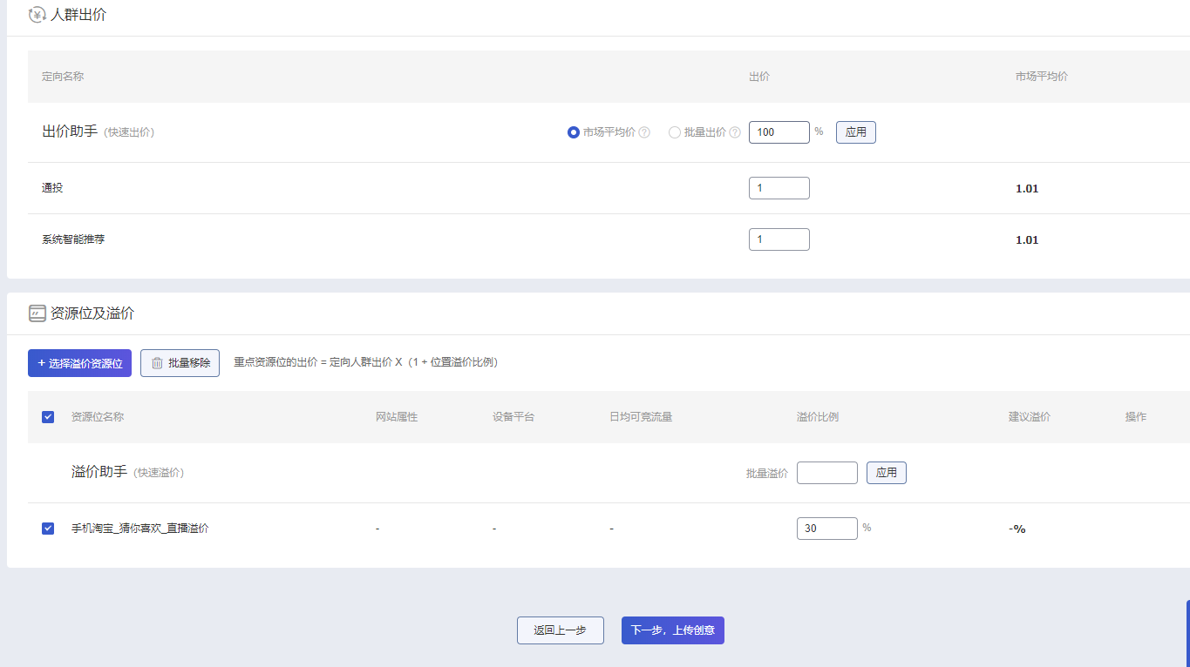
Task: Click the 市场平均价 column header
Action: coord(1042,77)
